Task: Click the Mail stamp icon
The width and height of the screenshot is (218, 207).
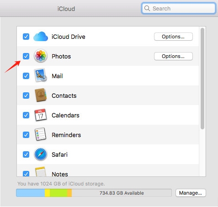Action: tap(41, 75)
